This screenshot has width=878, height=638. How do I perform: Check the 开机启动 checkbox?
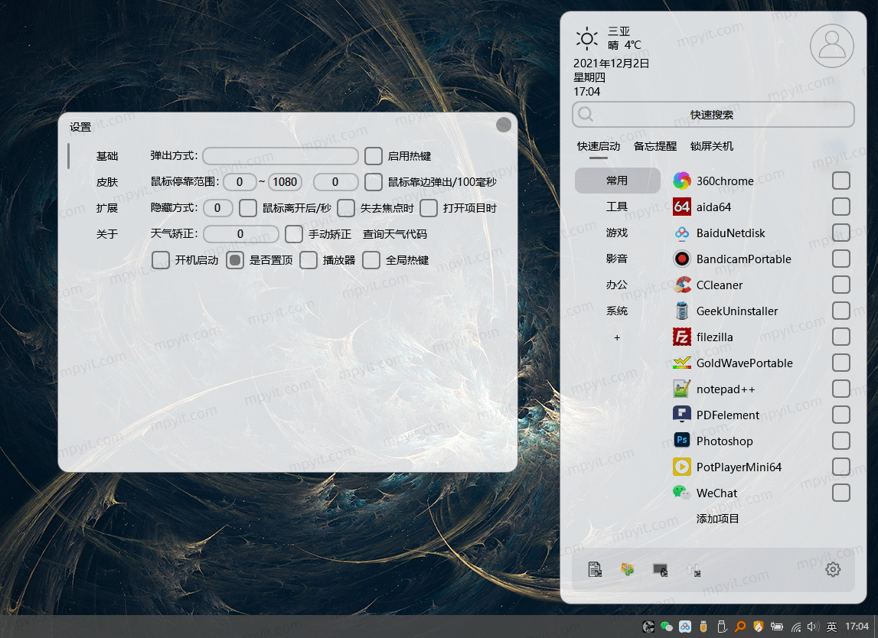click(x=161, y=260)
